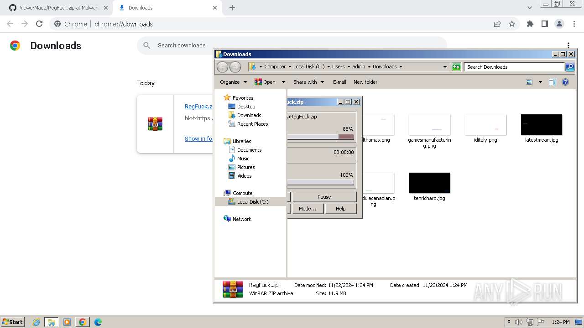Viewport: 584px width, 328px height.
Task: Open Chrome three-dot menu
Action: tap(574, 24)
